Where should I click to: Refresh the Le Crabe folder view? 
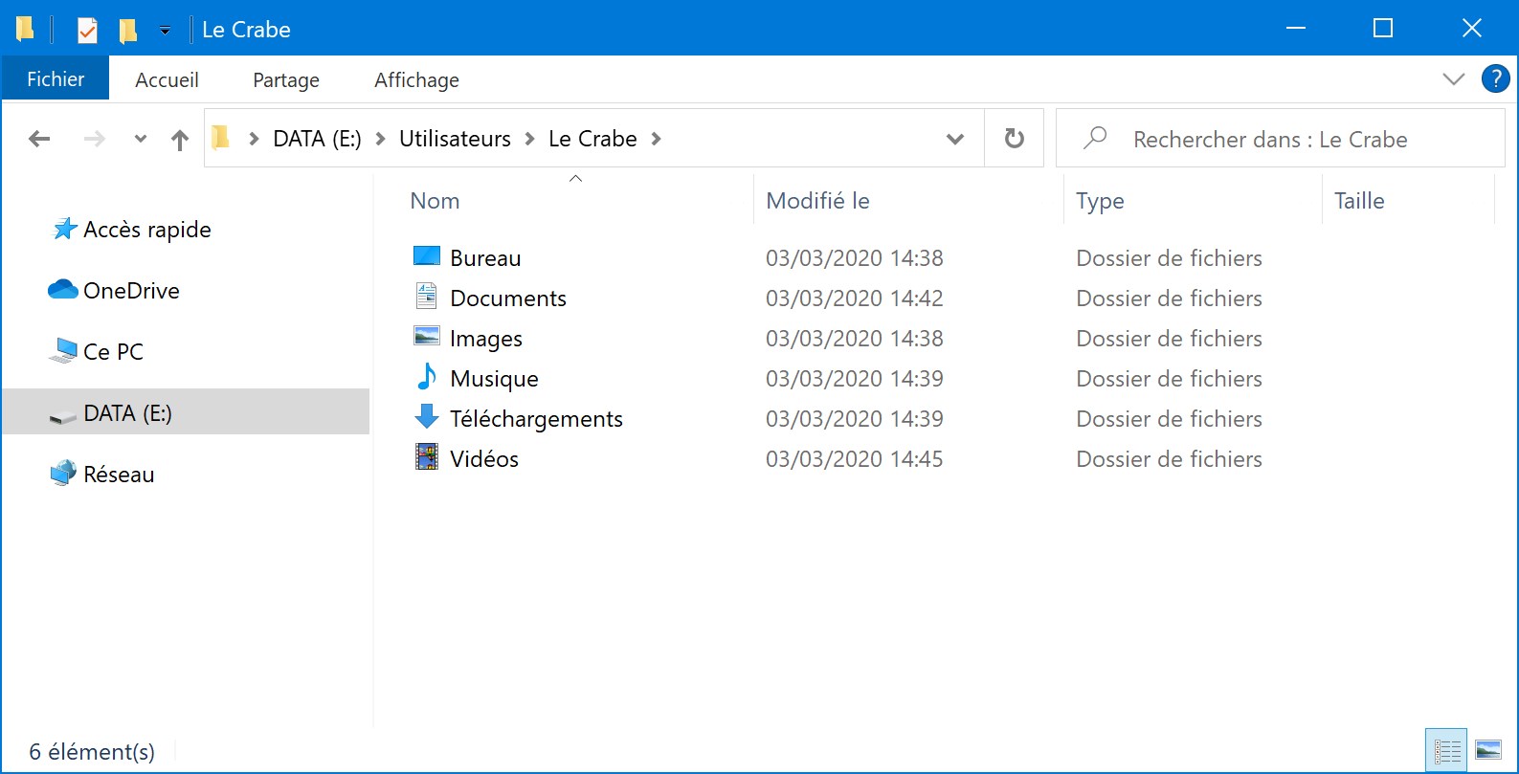coord(1015,139)
